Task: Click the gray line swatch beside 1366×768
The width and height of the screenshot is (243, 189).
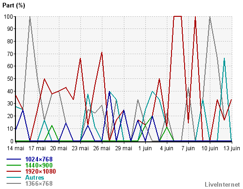Action: [x=14, y=183]
